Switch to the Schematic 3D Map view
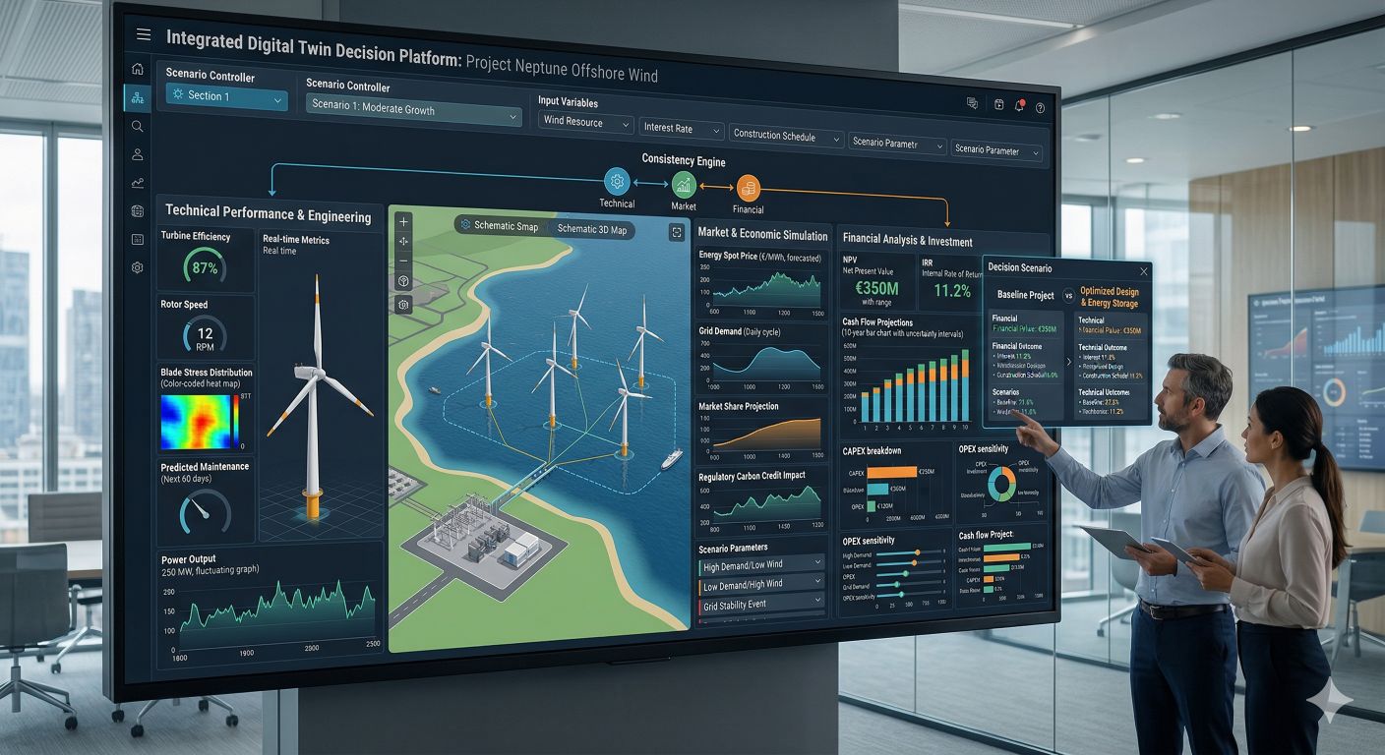Image resolution: width=1385 pixels, height=755 pixels. tap(591, 229)
